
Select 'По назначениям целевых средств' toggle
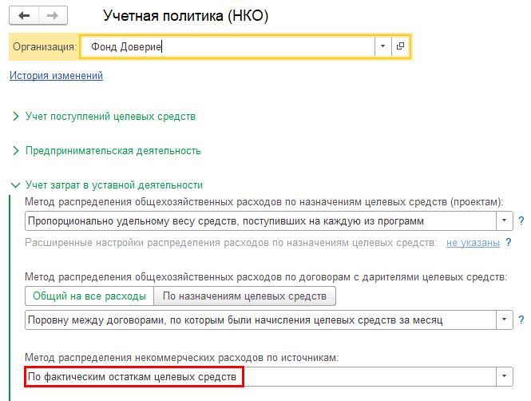(244, 296)
